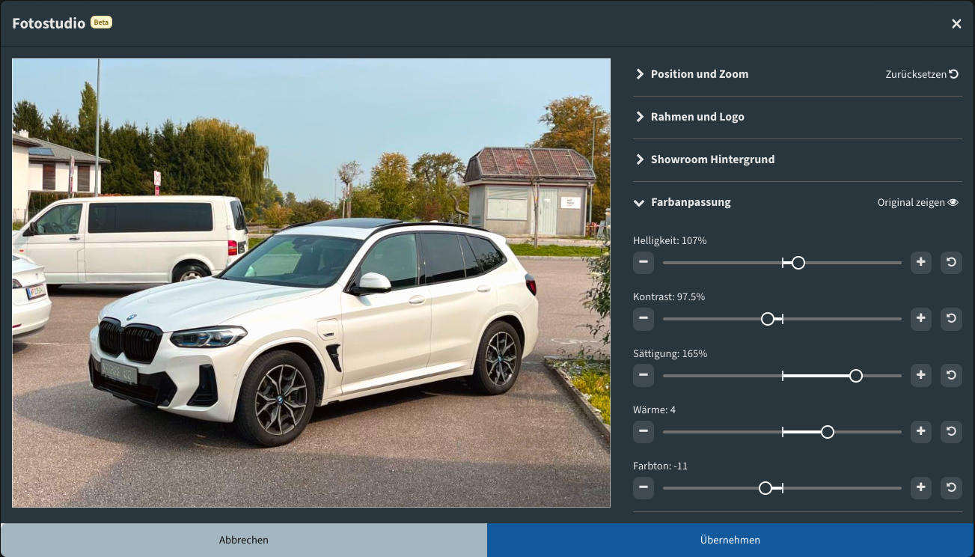
Task: Click the 'Sättigung: 165%' label
Action: (670, 353)
